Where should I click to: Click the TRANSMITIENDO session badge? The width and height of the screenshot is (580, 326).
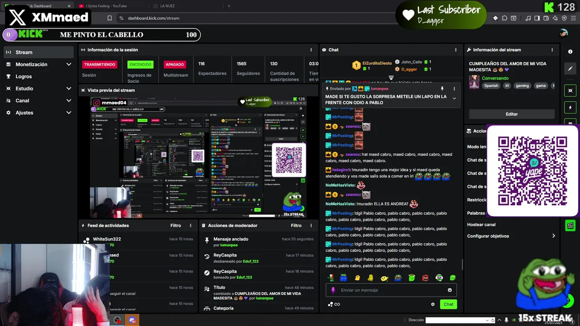(x=100, y=64)
